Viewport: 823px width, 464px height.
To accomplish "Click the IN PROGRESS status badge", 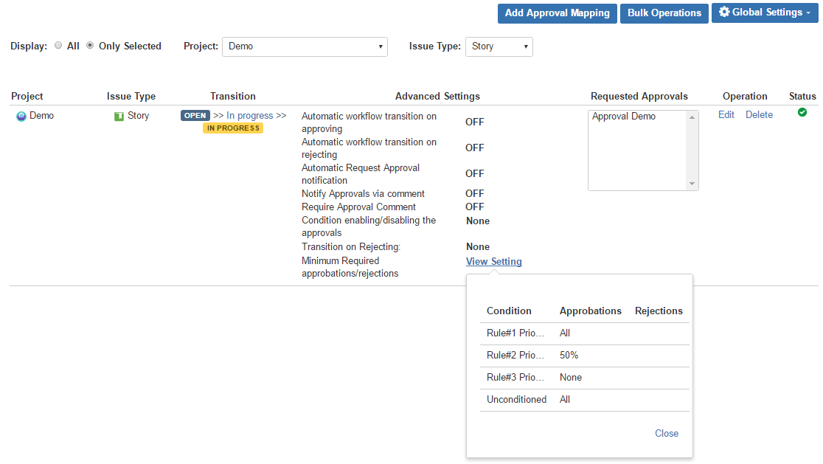I will point(233,128).
